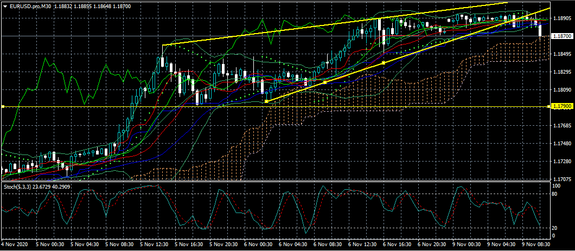The width and height of the screenshot is (575, 251).
Task: Click the 5 Nov 08:30 time label
Action: [120, 244]
